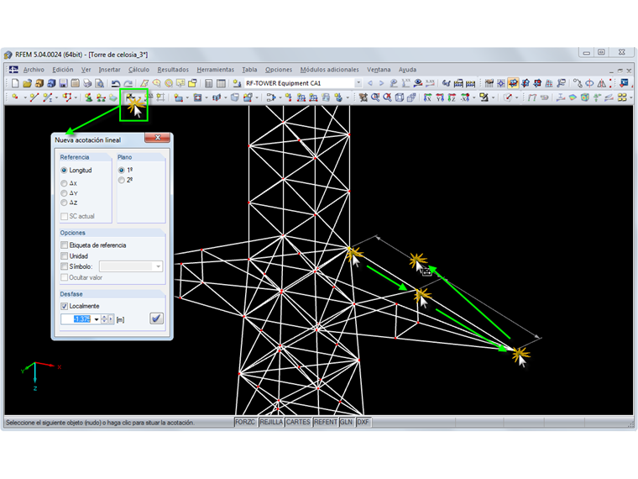The image size is (638, 479).
Task: Print the current graphic
Action: 87,83
